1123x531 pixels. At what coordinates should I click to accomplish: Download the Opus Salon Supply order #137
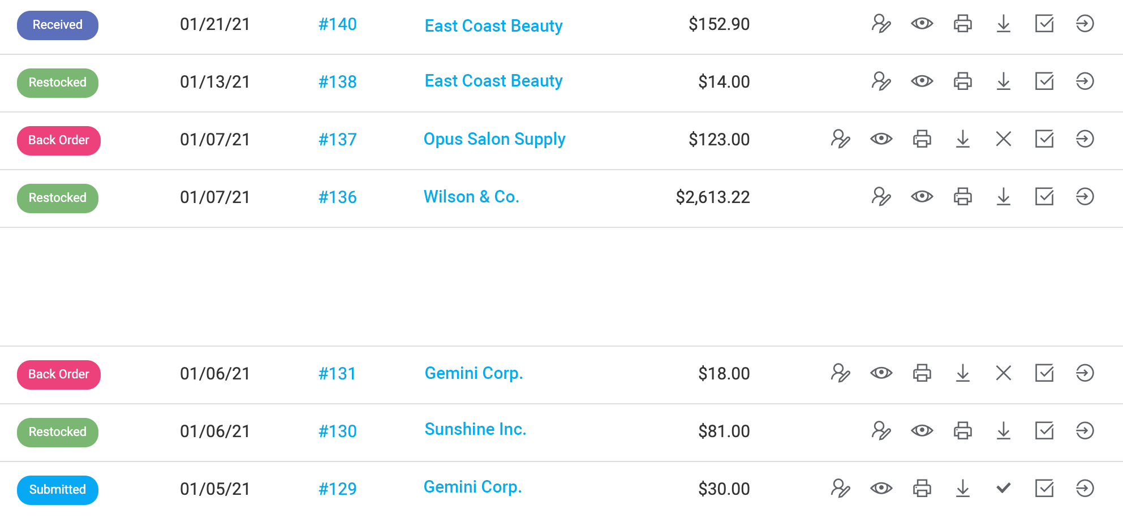click(963, 139)
